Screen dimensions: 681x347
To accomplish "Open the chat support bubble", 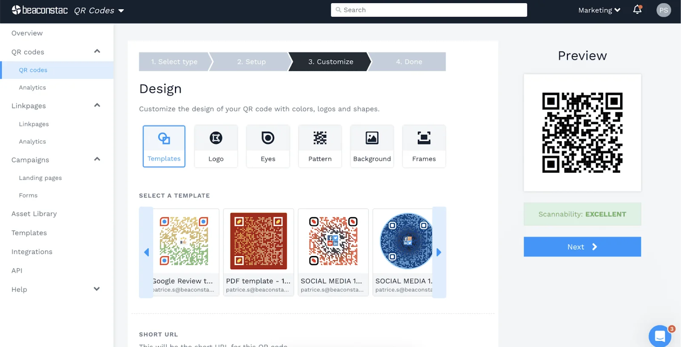I will 659,336.
